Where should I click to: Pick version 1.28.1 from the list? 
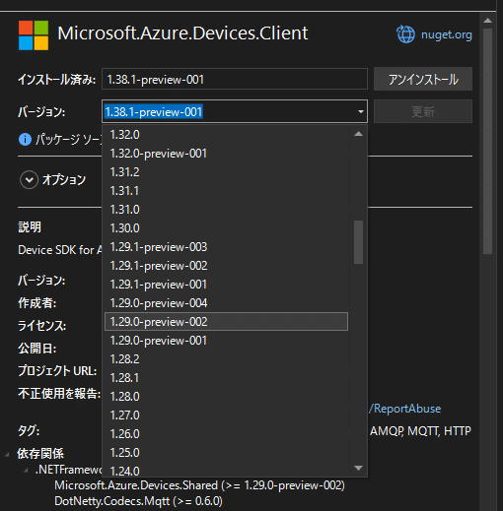226,378
